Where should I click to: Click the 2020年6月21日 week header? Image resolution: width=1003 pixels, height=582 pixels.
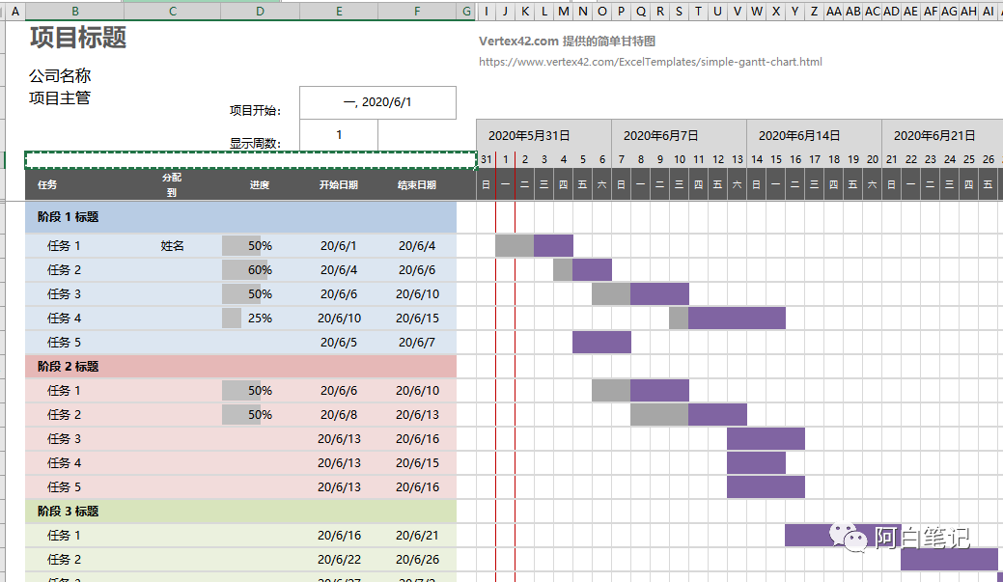pos(942,135)
